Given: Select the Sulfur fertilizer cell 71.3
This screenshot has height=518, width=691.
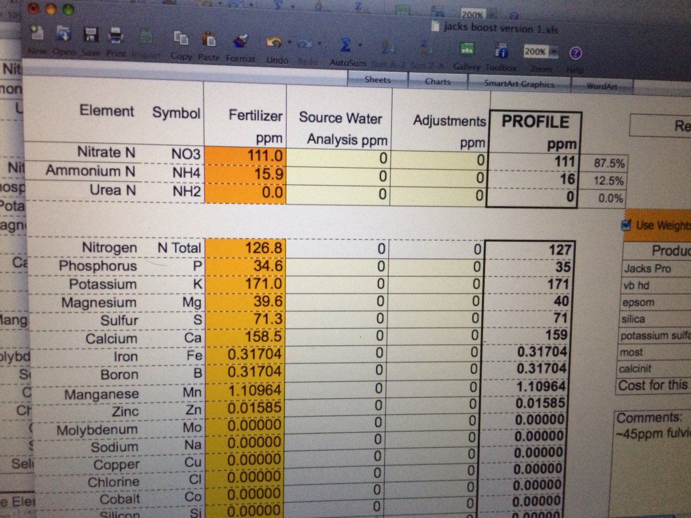Looking at the screenshot, I should click(x=245, y=320).
